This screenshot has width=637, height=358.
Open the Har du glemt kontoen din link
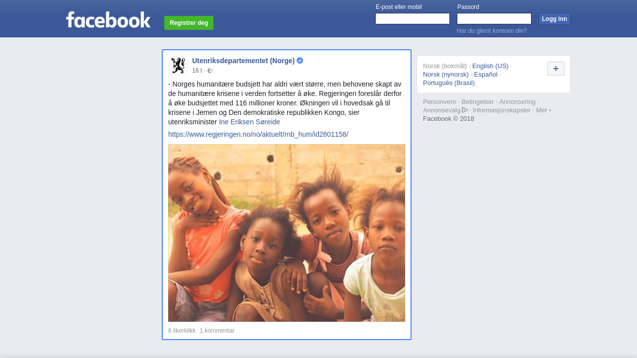(492, 31)
